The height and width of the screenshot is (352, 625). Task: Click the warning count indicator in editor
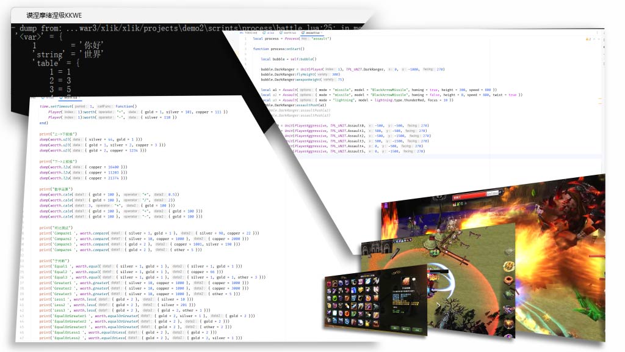coord(589,38)
